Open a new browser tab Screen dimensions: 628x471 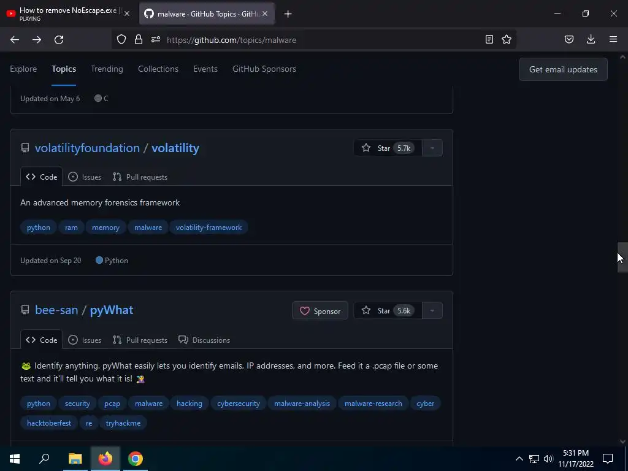click(288, 14)
